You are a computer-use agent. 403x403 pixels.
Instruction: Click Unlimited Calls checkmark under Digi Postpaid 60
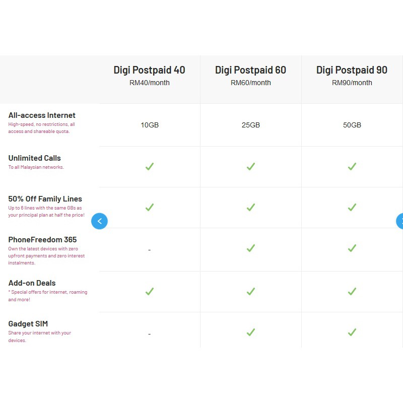point(251,167)
